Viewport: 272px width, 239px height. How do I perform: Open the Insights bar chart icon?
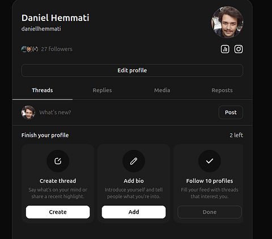[225, 49]
